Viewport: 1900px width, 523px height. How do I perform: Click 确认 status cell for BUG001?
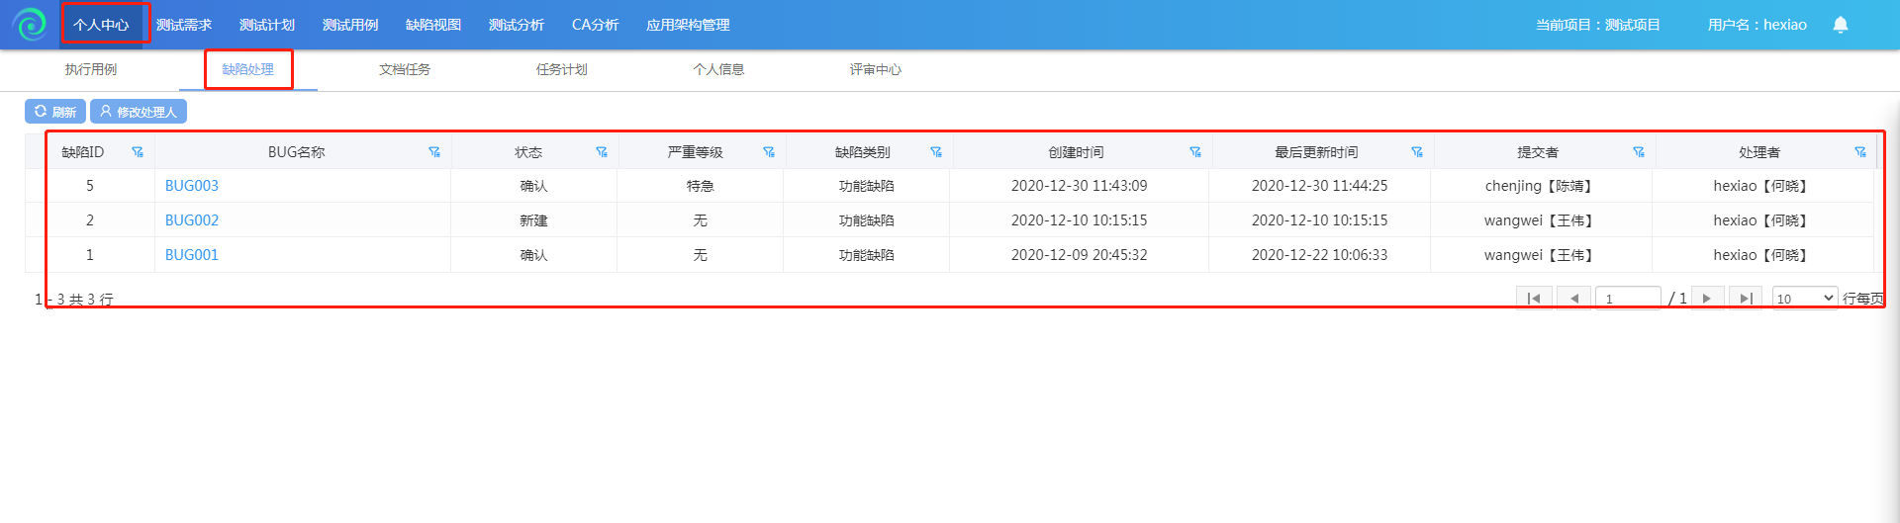click(x=533, y=255)
